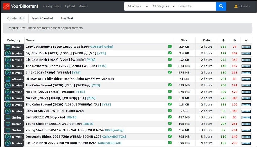Click the Name column header
257x147 pixels.
(30, 40)
